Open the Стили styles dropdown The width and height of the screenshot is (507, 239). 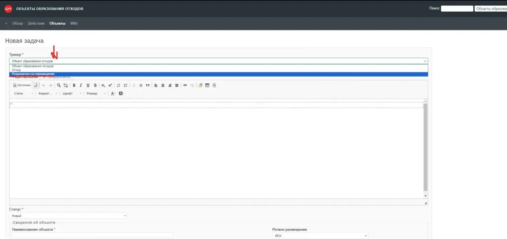(x=24, y=94)
